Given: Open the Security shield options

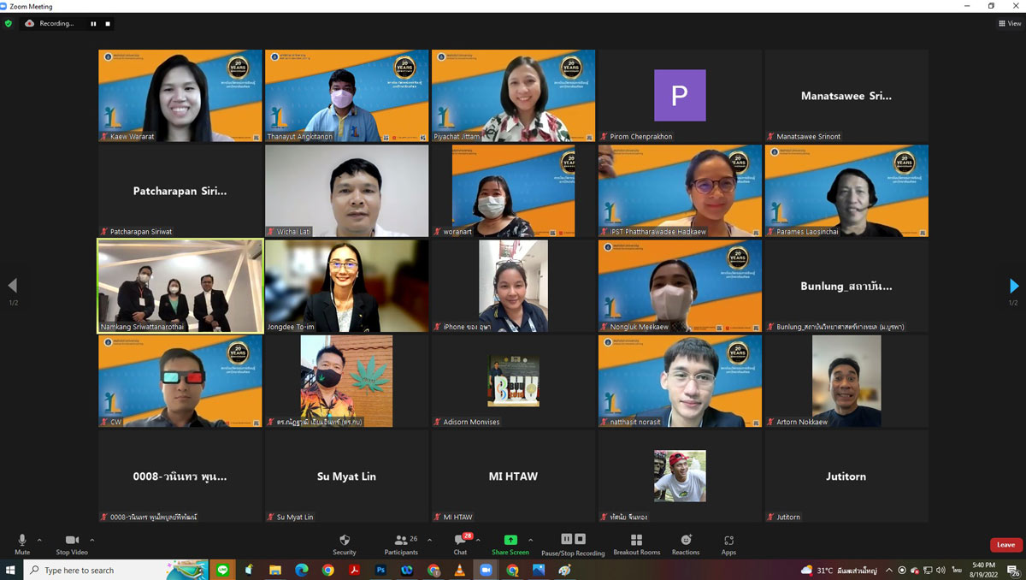Looking at the screenshot, I should click(x=345, y=544).
